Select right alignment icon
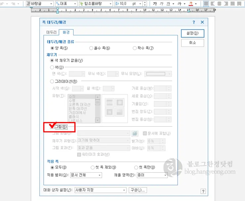 coord(226,4)
